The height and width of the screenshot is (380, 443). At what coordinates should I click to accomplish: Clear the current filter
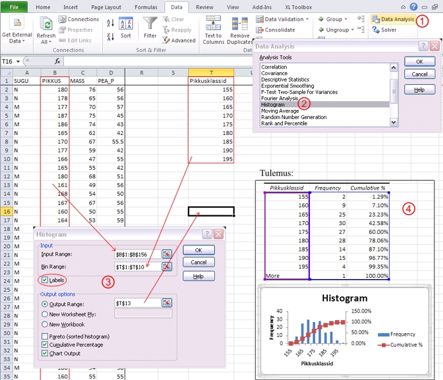173,19
